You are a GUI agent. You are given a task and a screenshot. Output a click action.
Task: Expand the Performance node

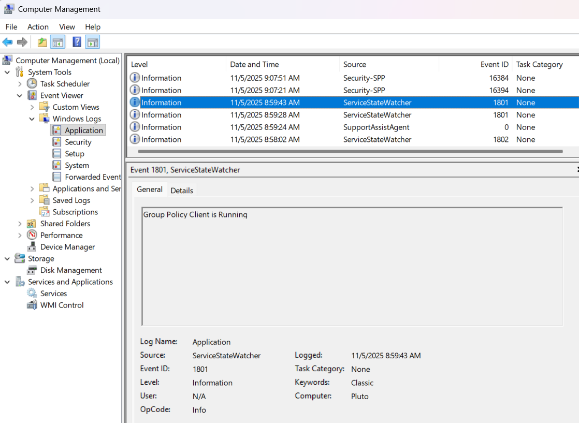tap(20, 236)
